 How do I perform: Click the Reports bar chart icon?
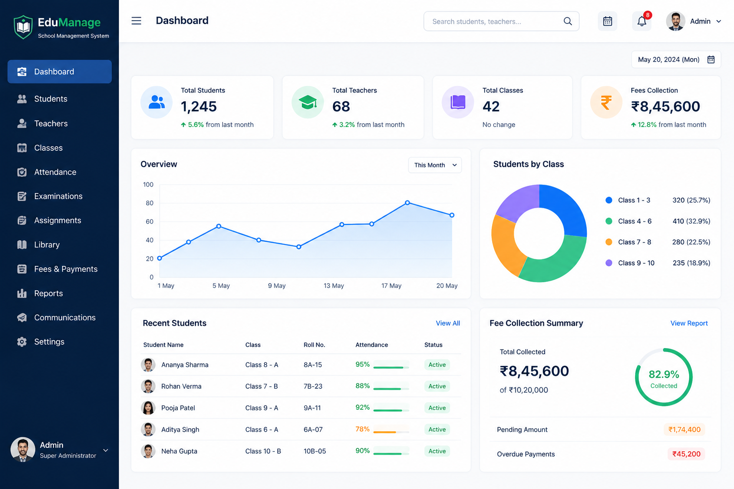pos(22,293)
